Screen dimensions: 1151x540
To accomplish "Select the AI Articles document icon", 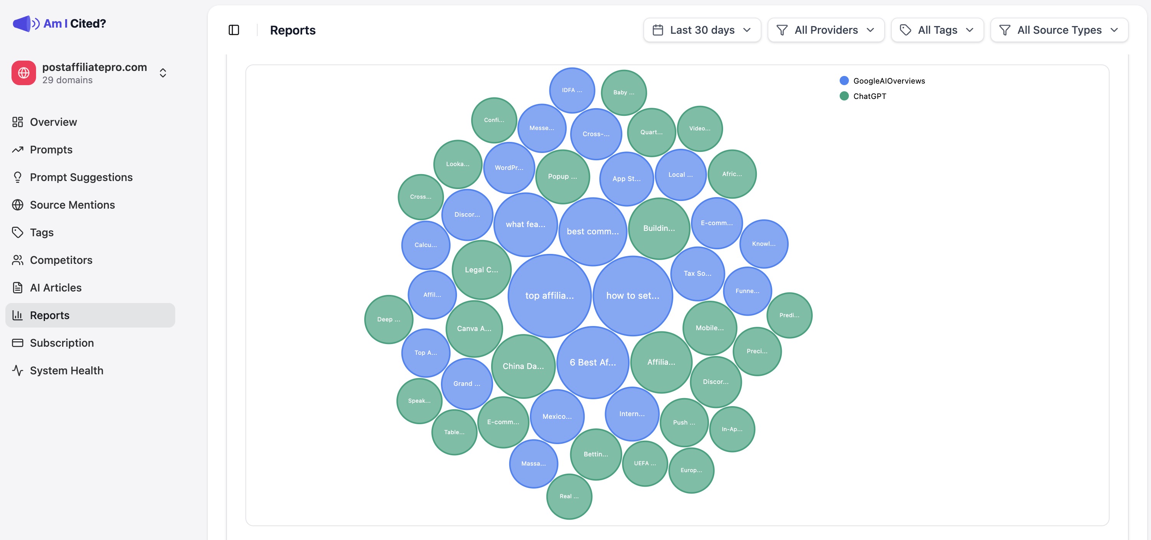I will click(x=18, y=287).
